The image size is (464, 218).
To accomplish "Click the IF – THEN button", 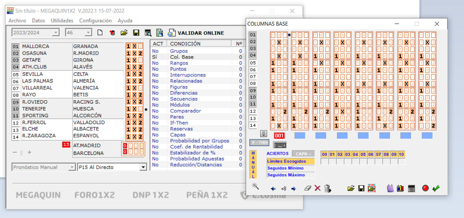I will [x=259, y=143].
